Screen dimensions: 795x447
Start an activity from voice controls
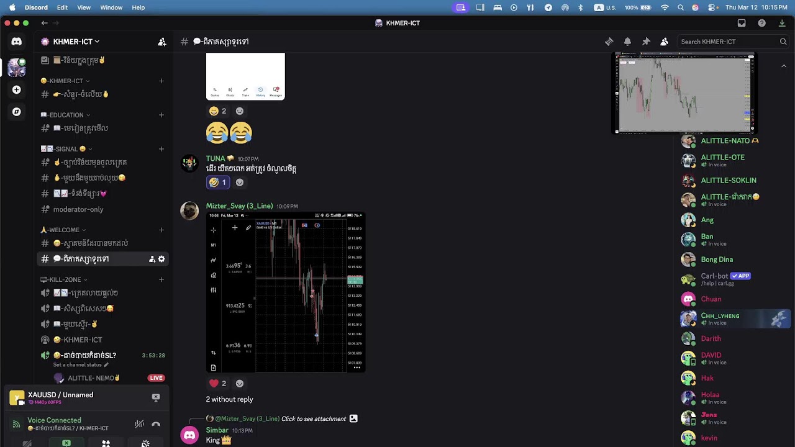pyautogui.click(x=106, y=443)
